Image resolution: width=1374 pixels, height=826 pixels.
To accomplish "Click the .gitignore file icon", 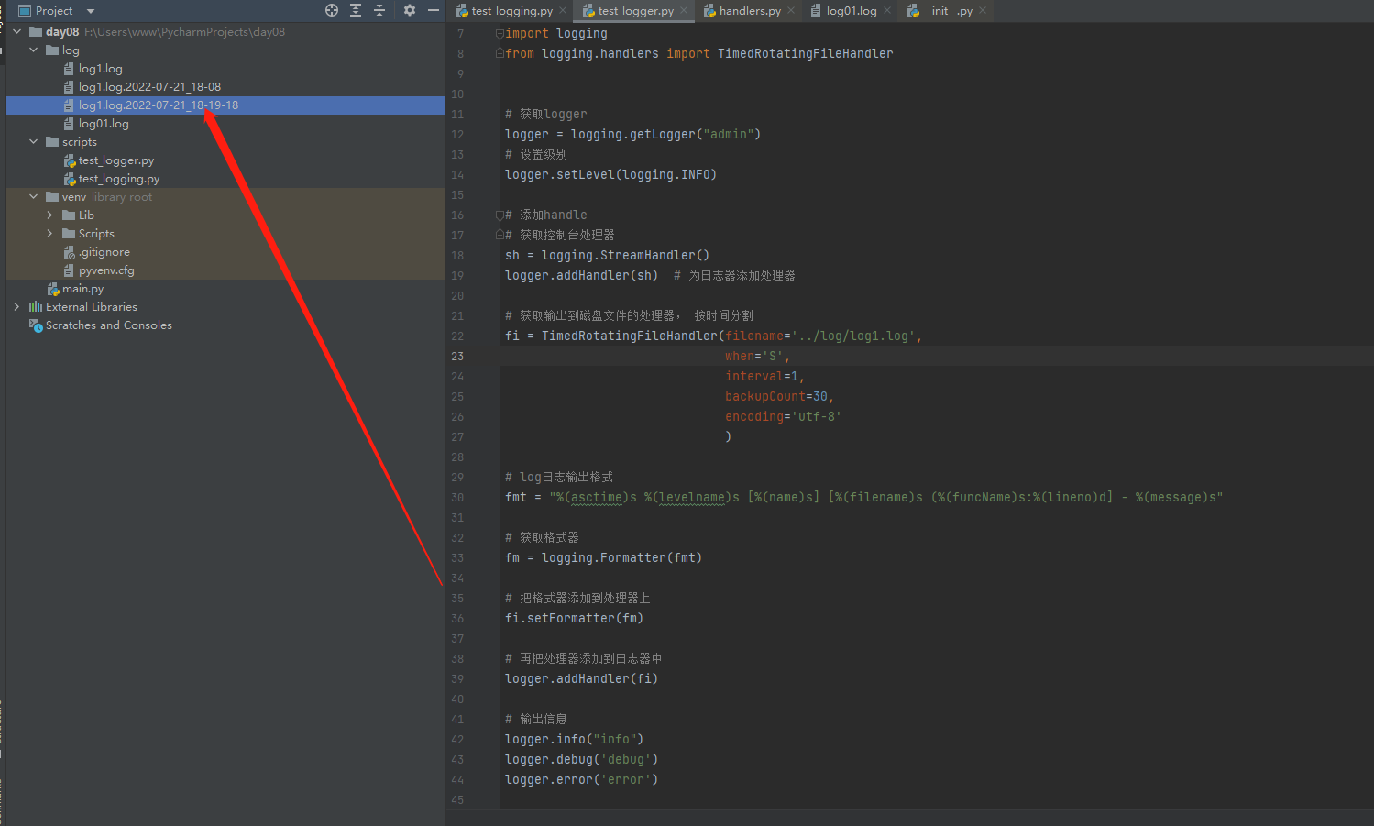I will pyautogui.click(x=69, y=252).
